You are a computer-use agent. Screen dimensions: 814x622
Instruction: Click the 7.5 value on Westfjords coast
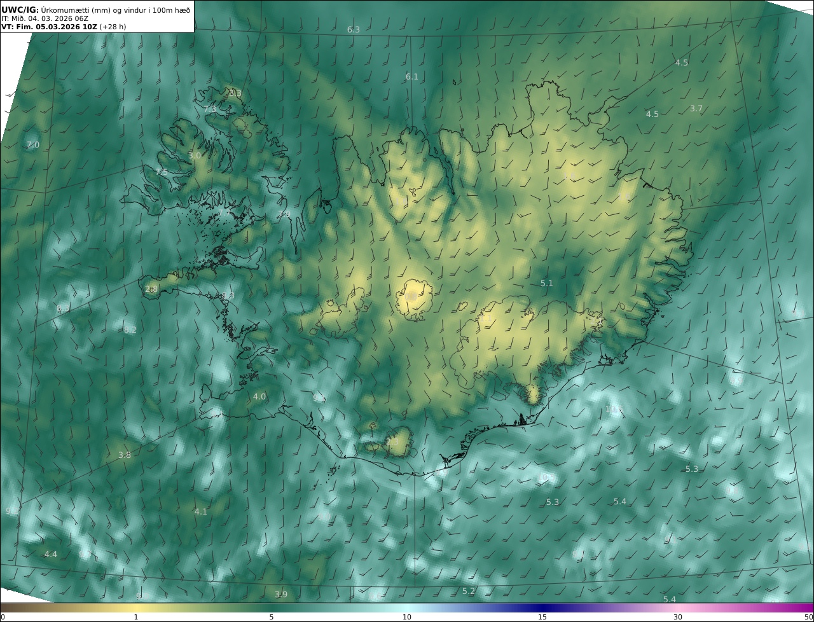coord(162,172)
